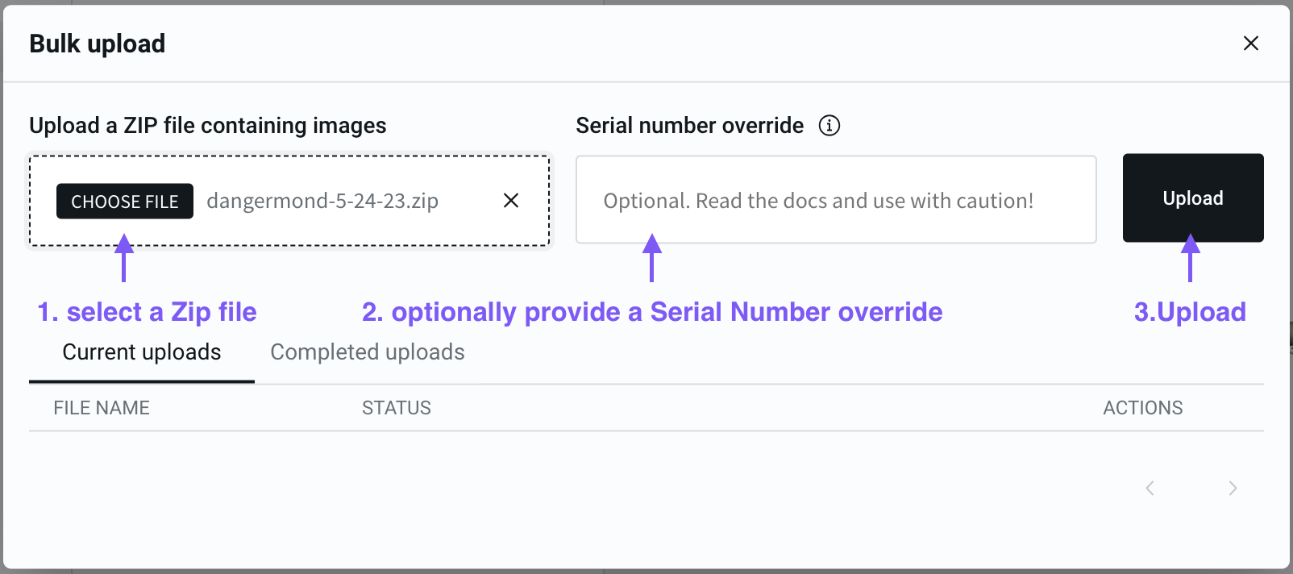
Task: Click the 'optionally provide a Serial Number override' annotation
Action: [652, 312]
